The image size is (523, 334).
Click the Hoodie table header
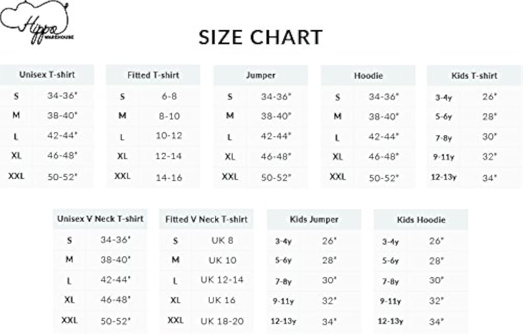tap(368, 76)
